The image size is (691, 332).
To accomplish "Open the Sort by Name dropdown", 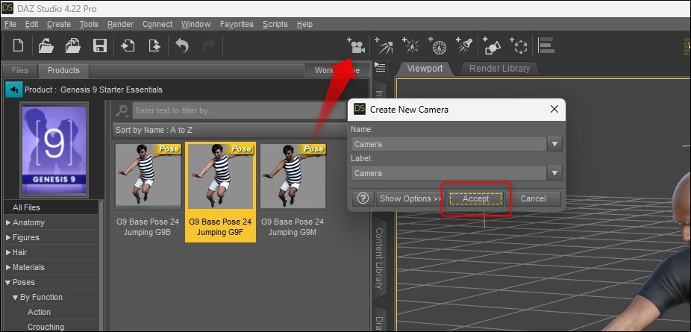I will point(229,130).
